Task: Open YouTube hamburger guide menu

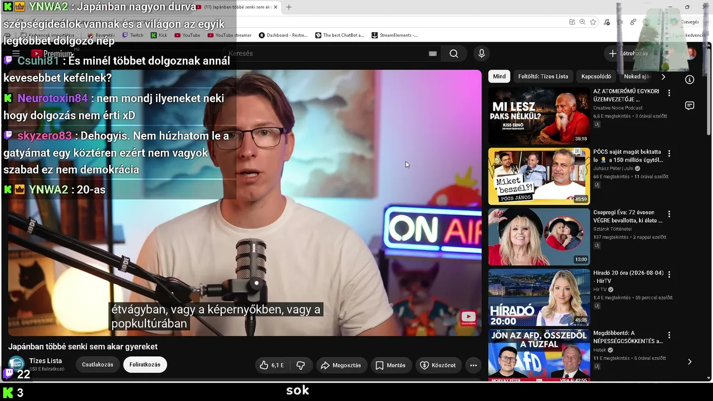Action: tap(16, 53)
